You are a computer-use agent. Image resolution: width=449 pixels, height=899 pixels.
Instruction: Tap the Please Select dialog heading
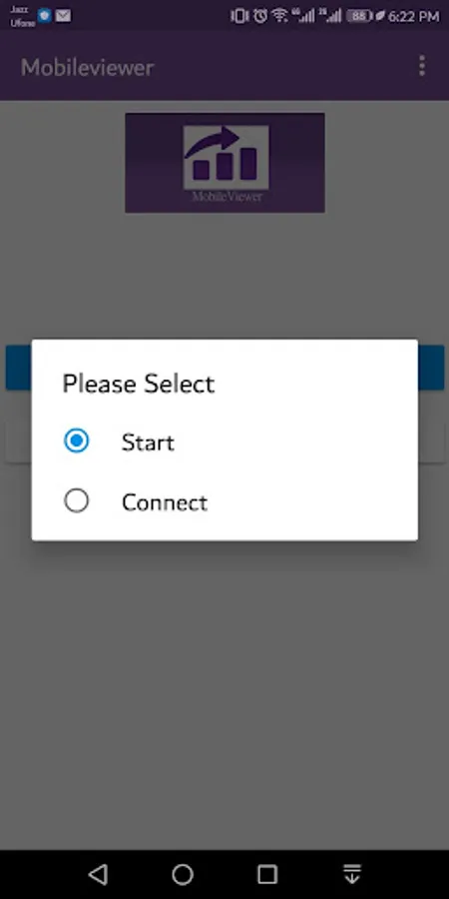coord(139,384)
